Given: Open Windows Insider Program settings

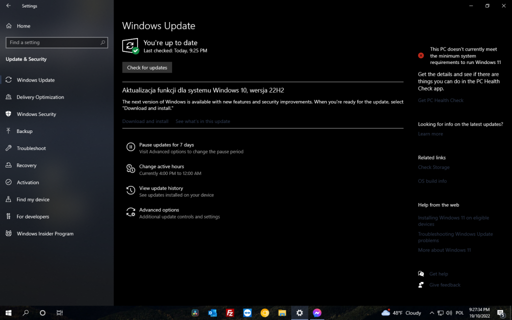Looking at the screenshot, I should [44, 233].
